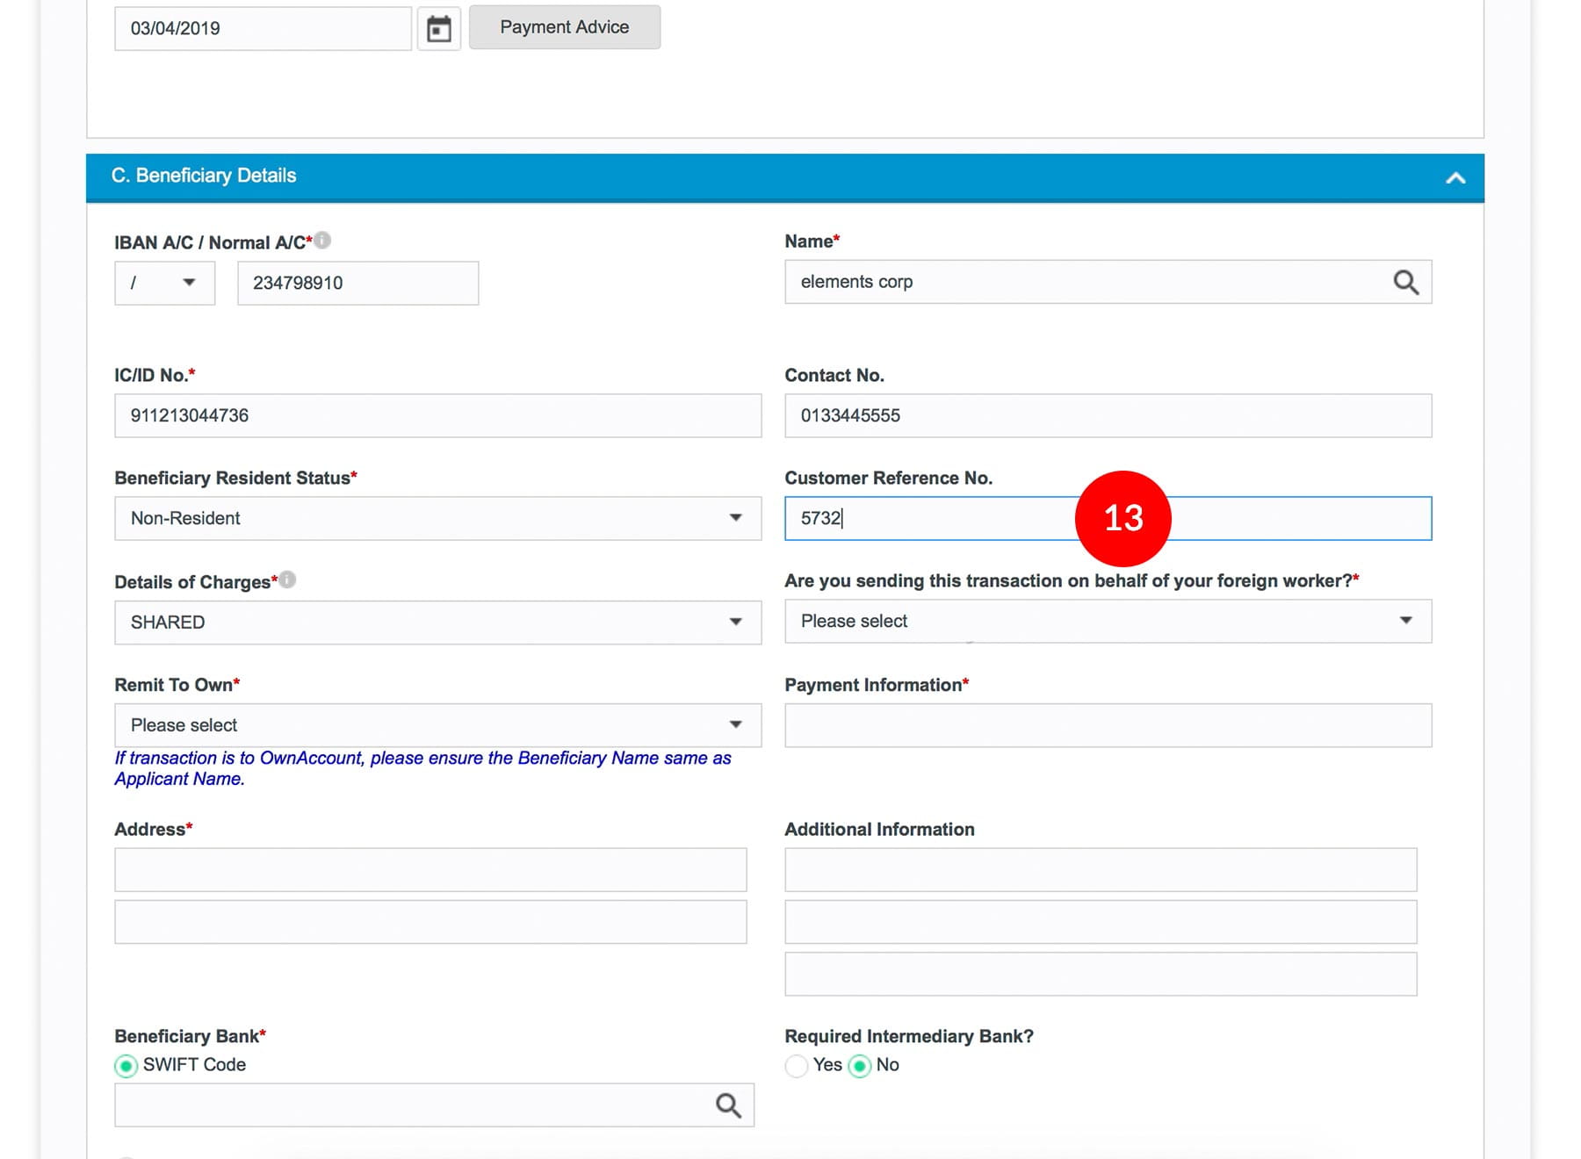The image size is (1581, 1159).
Task: Click the Name field search magnifier icon
Action: pos(1405,282)
